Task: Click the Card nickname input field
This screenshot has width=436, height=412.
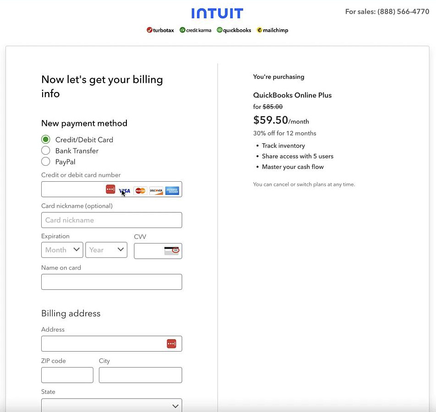Action: coord(111,220)
